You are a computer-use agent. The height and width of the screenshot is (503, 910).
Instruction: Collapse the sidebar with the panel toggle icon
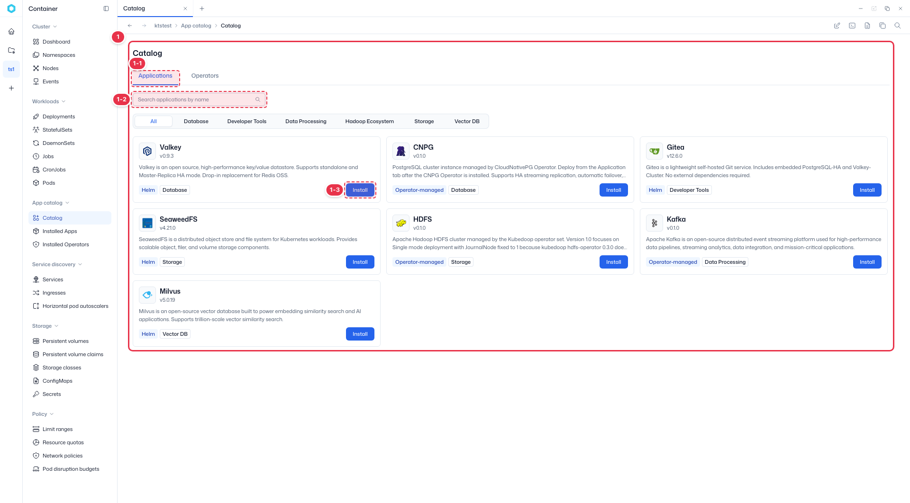(106, 9)
